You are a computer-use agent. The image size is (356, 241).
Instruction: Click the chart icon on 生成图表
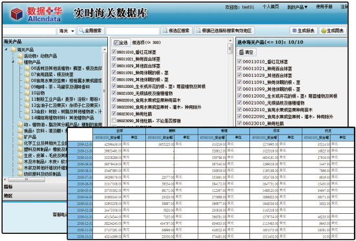tap(324, 31)
